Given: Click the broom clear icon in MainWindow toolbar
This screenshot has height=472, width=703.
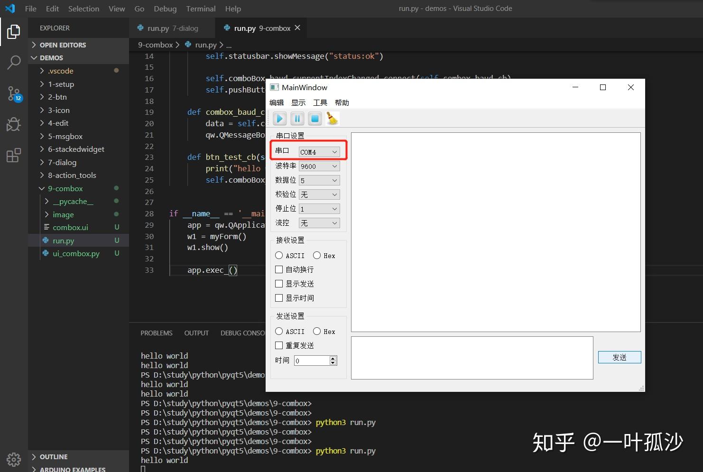Looking at the screenshot, I should (332, 119).
